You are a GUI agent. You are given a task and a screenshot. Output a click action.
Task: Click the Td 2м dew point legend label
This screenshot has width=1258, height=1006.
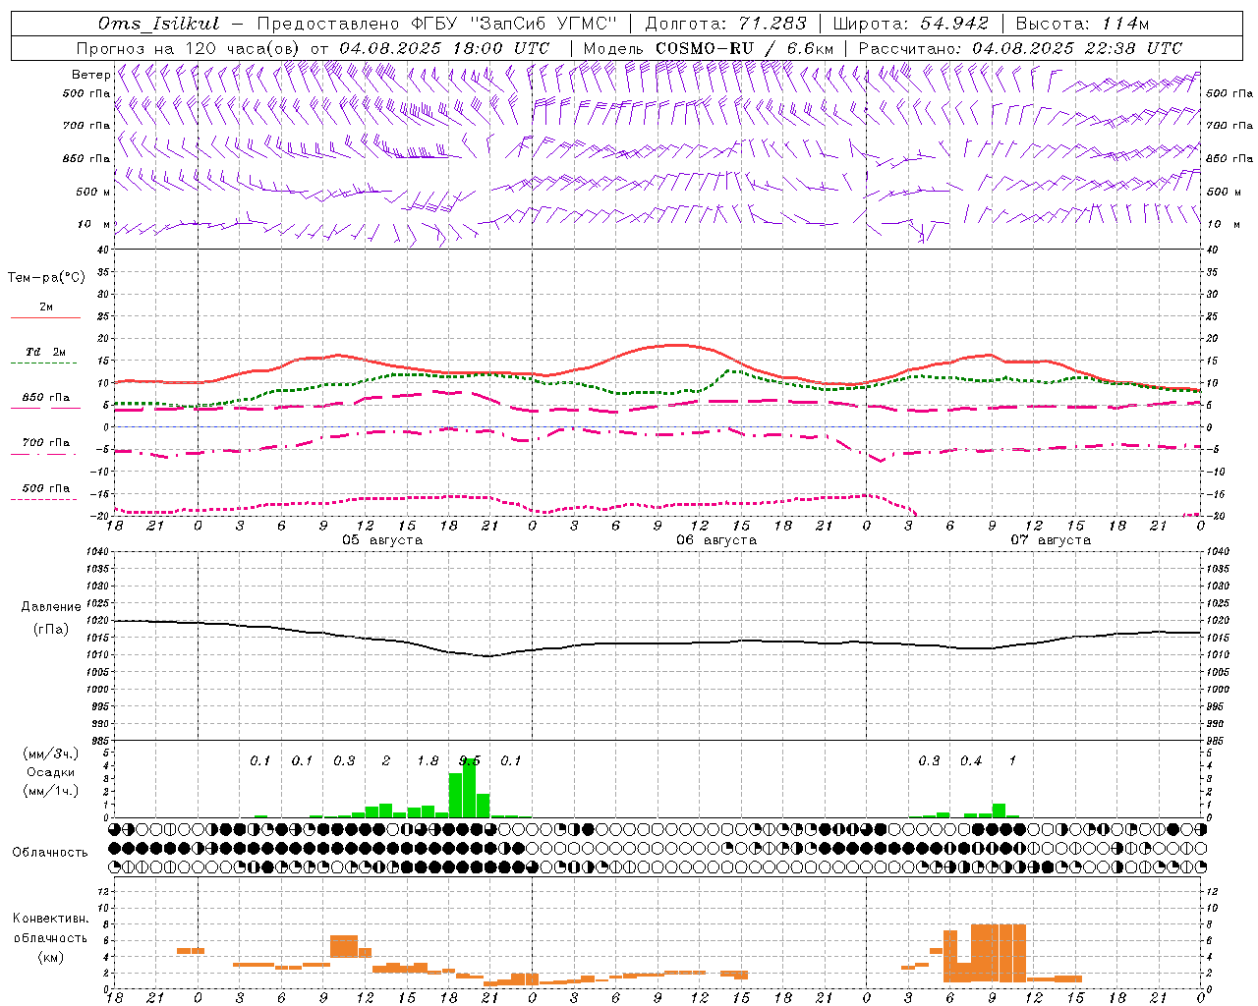point(45,352)
